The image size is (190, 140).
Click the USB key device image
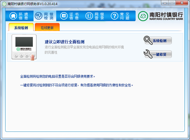click(x=24, y=47)
